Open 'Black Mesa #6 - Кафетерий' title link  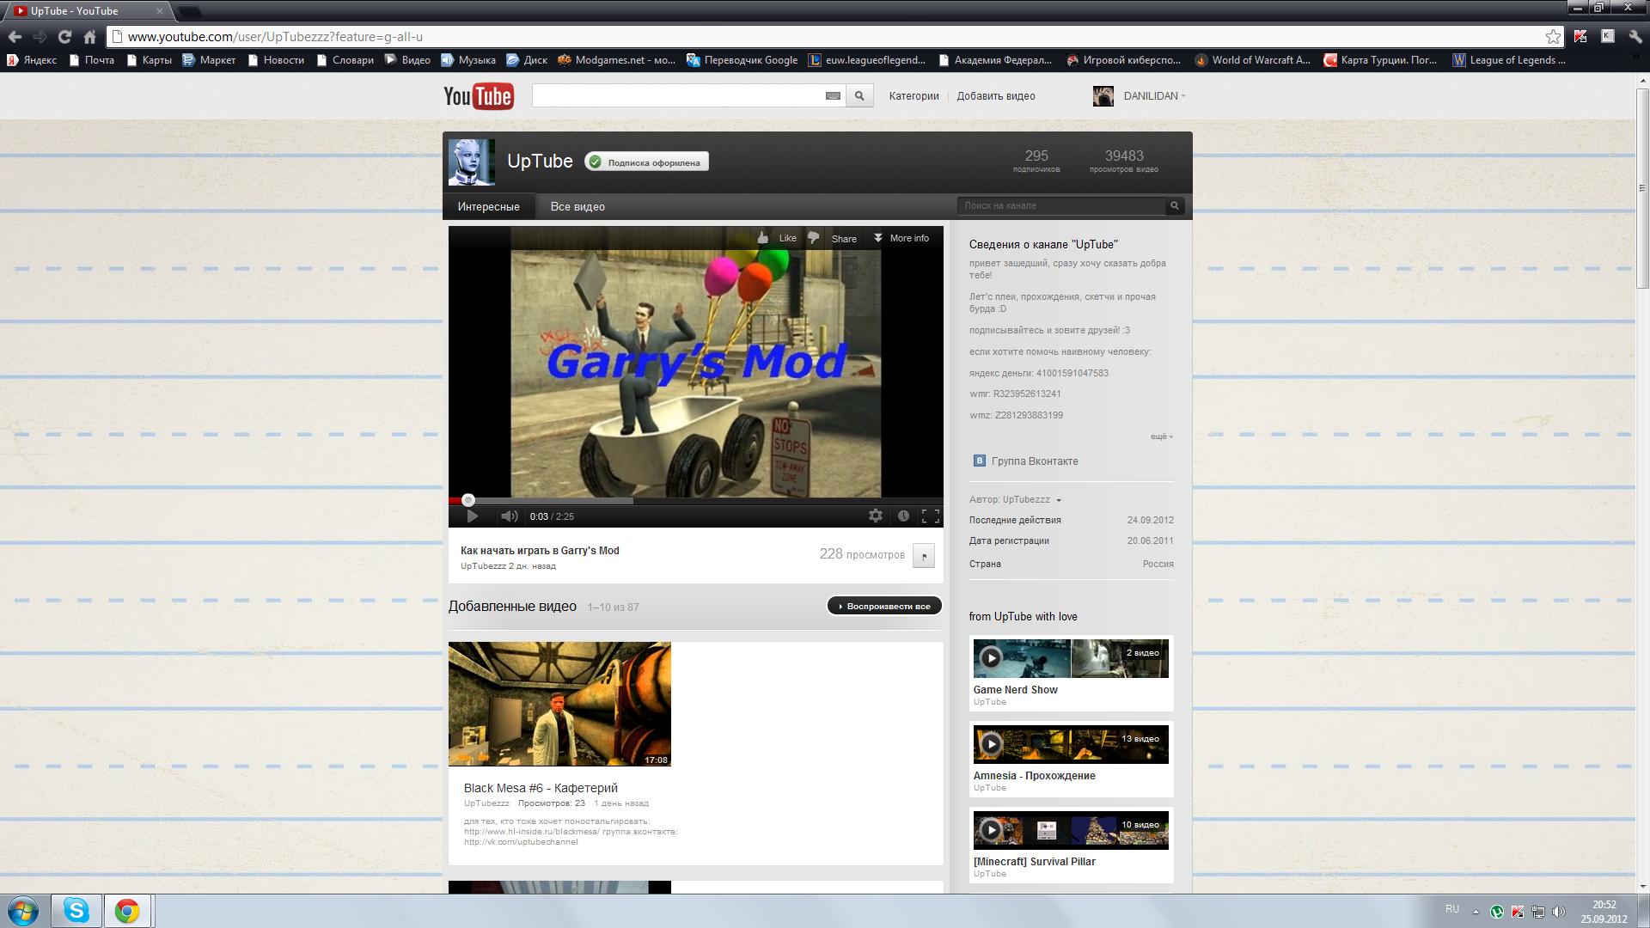(541, 788)
